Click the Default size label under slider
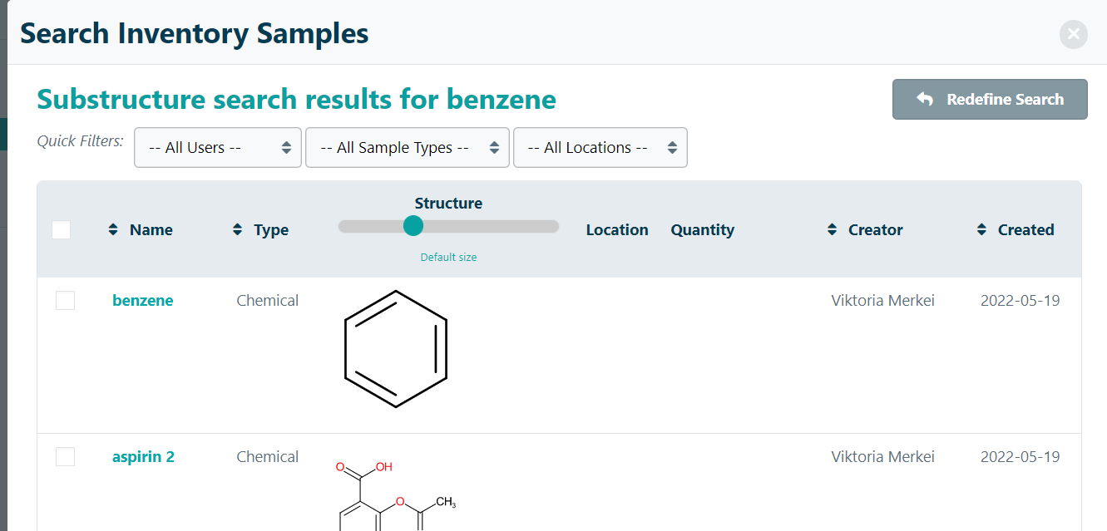The image size is (1107, 531). (x=448, y=258)
